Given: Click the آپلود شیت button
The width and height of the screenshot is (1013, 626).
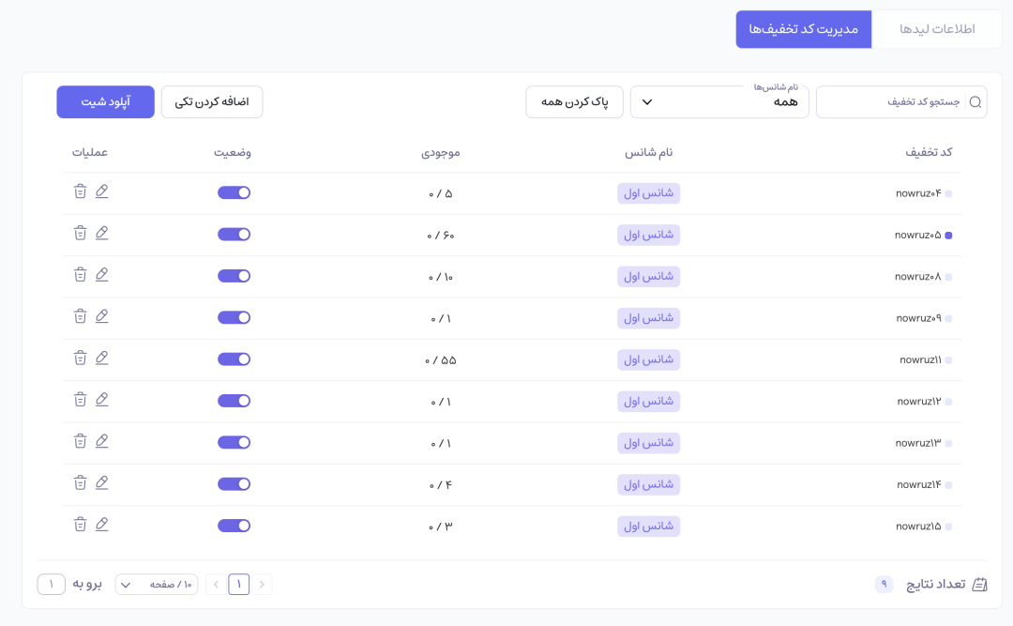Looking at the screenshot, I should (x=105, y=101).
